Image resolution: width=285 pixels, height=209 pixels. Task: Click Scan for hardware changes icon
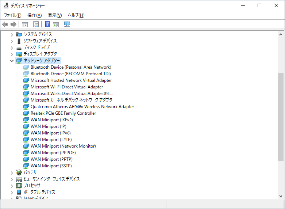pyautogui.click(x=67, y=24)
